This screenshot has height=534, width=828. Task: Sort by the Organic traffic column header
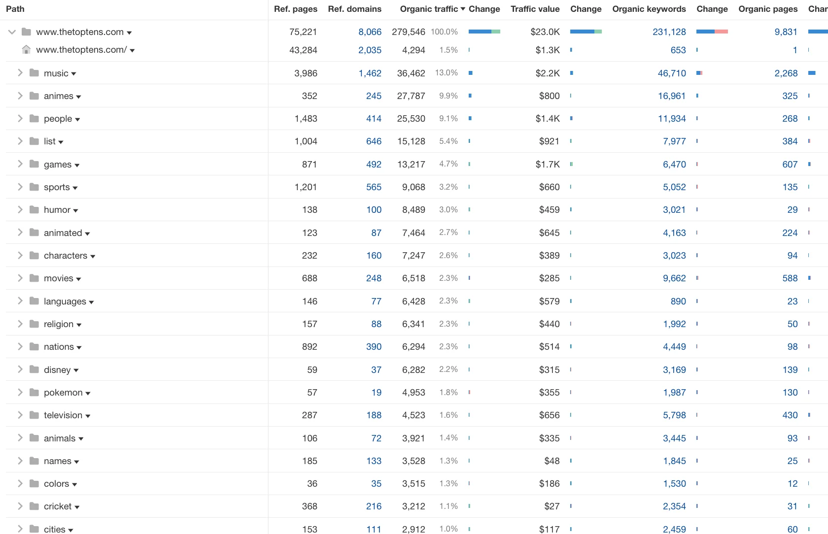click(x=428, y=9)
